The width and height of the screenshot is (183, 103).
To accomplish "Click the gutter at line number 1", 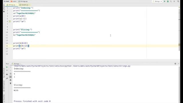I will click(7, 8).
